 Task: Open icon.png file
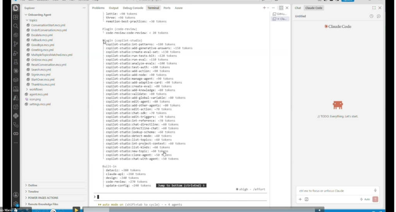click(x=35, y=99)
